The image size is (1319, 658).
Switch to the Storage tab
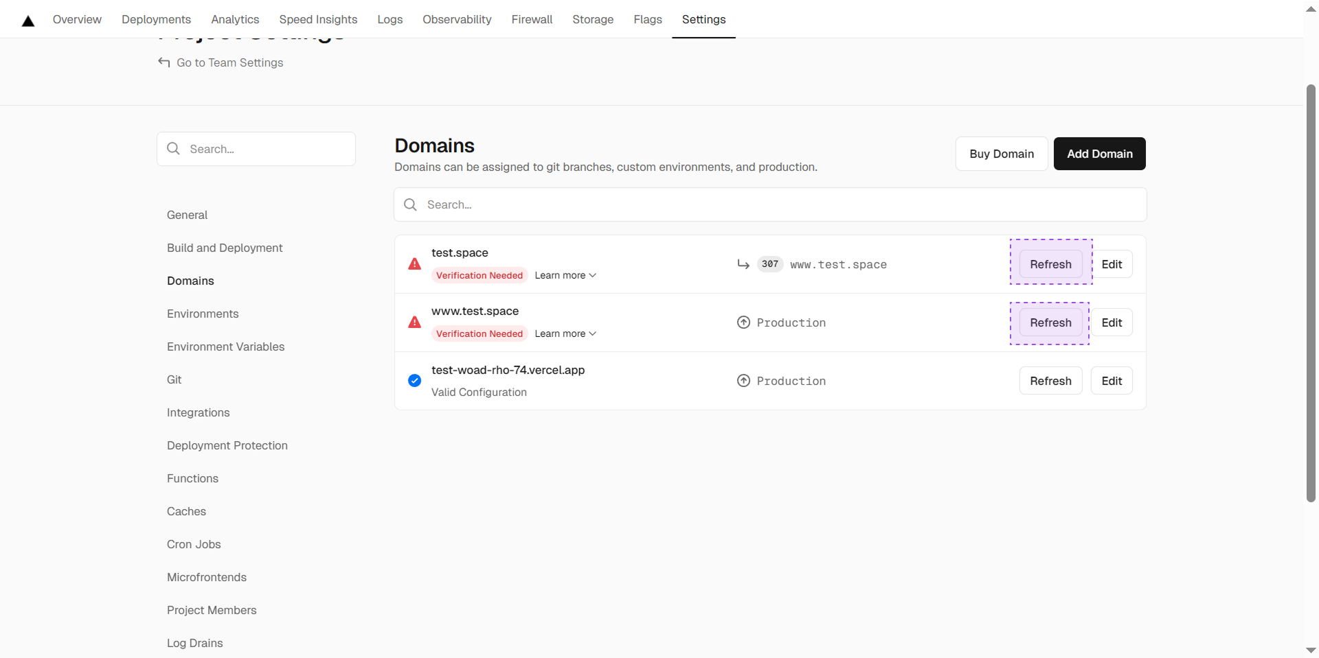coord(593,19)
